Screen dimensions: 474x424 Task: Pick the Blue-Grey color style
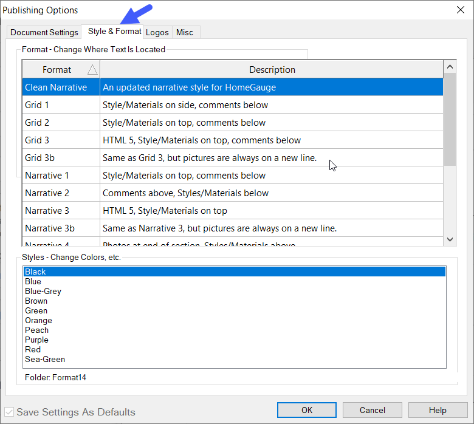43,291
